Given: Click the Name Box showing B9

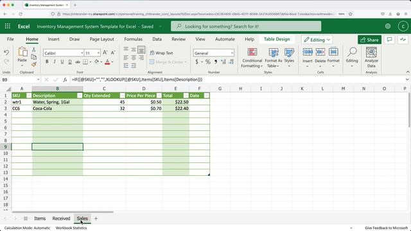Looking at the screenshot, I should [x=21, y=80].
